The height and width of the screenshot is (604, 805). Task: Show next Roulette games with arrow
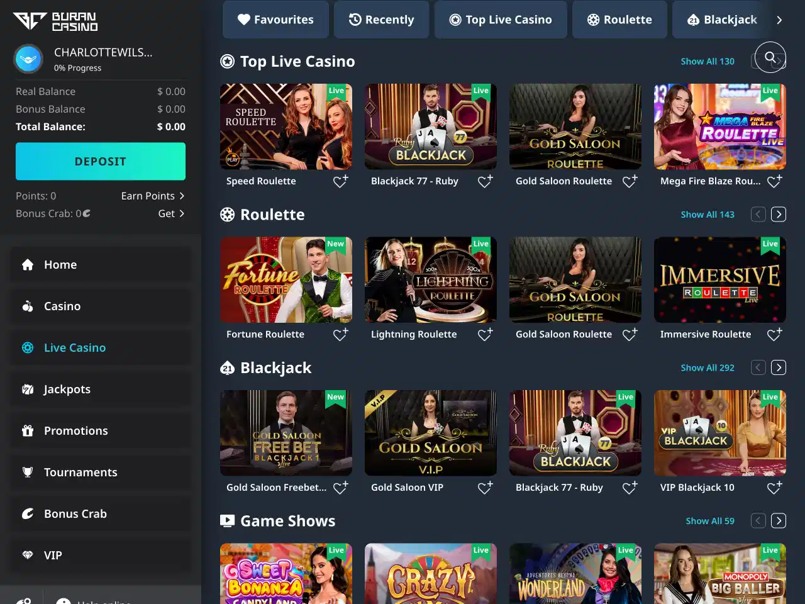tap(779, 215)
